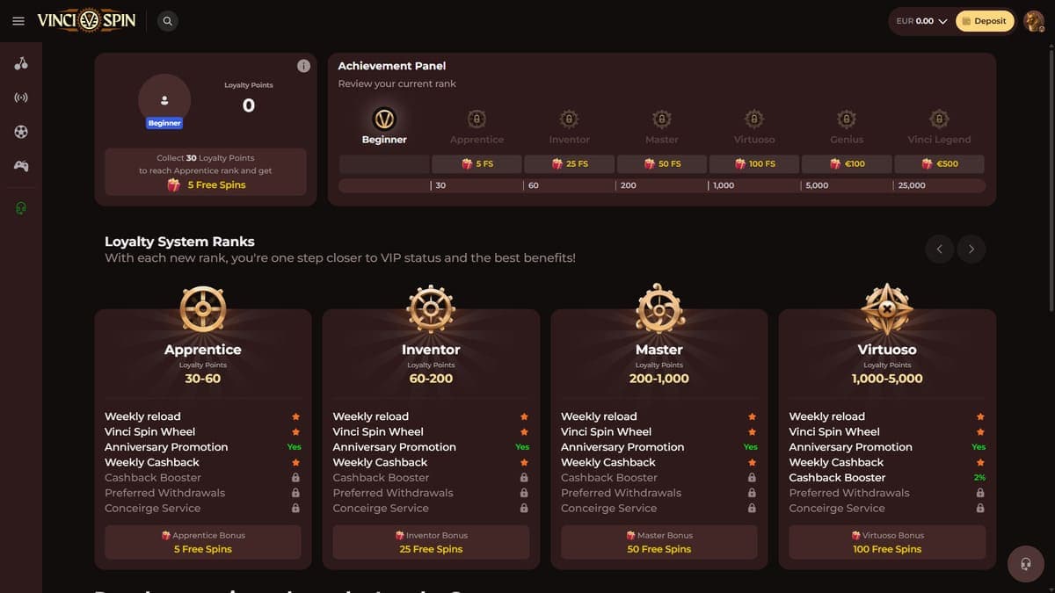
Task: Open the gamepad icon in sidebar
Action: [21, 166]
